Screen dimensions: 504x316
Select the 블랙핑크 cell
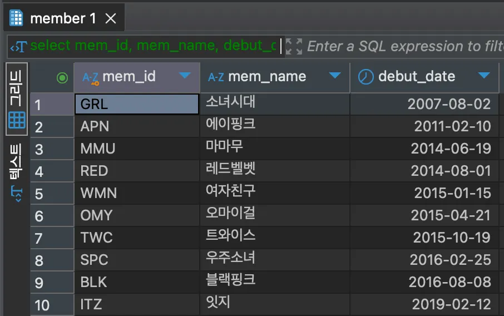click(275, 282)
